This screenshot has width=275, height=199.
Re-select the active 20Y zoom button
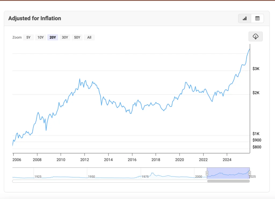(x=53, y=37)
